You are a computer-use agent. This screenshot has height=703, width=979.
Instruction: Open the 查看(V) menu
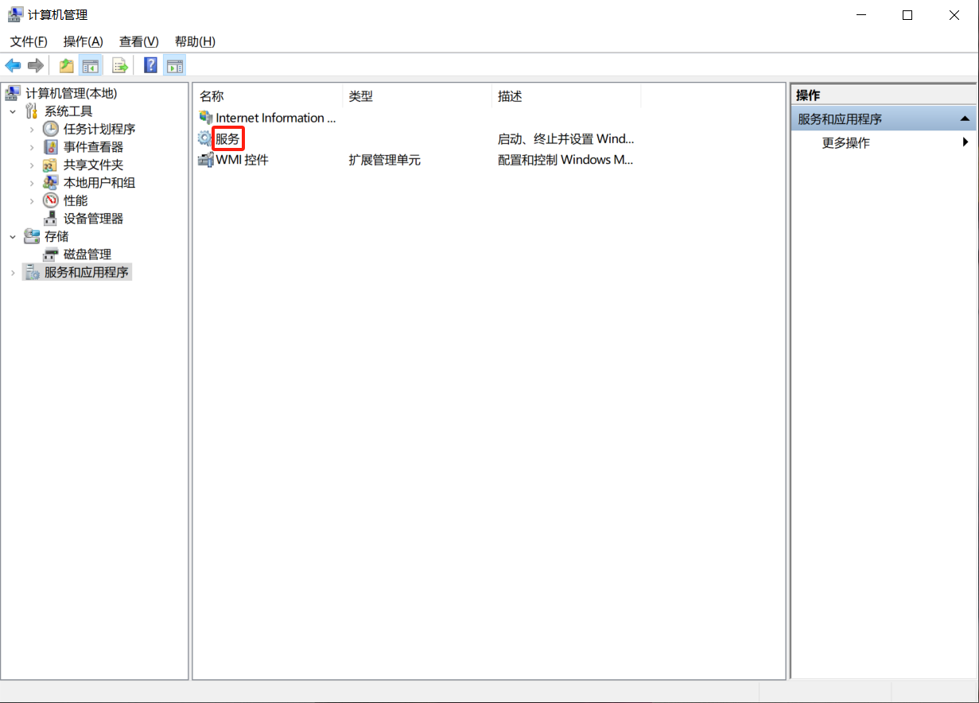138,41
